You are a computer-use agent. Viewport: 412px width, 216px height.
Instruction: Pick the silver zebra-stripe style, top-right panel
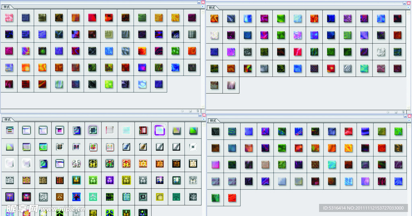click(347, 68)
